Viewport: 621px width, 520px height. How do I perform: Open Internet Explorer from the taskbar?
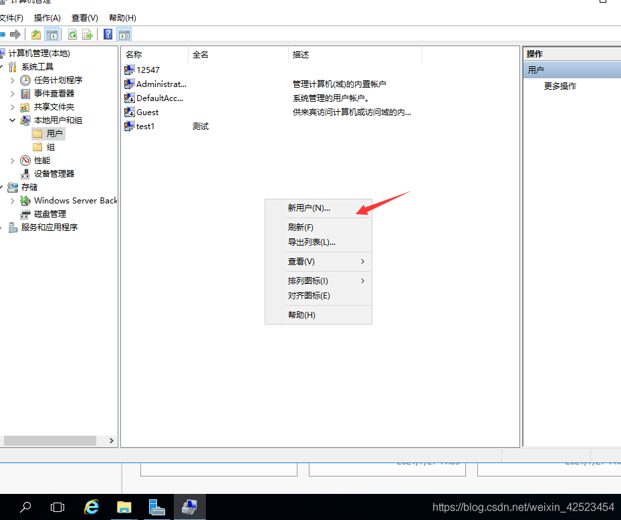[91, 507]
